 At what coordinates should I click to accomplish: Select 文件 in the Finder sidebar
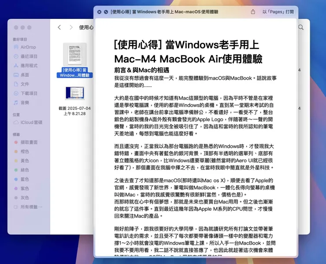pyautogui.click(x=25, y=84)
